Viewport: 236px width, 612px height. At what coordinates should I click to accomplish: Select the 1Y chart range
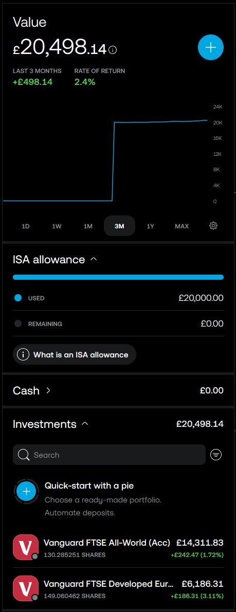coord(151,226)
